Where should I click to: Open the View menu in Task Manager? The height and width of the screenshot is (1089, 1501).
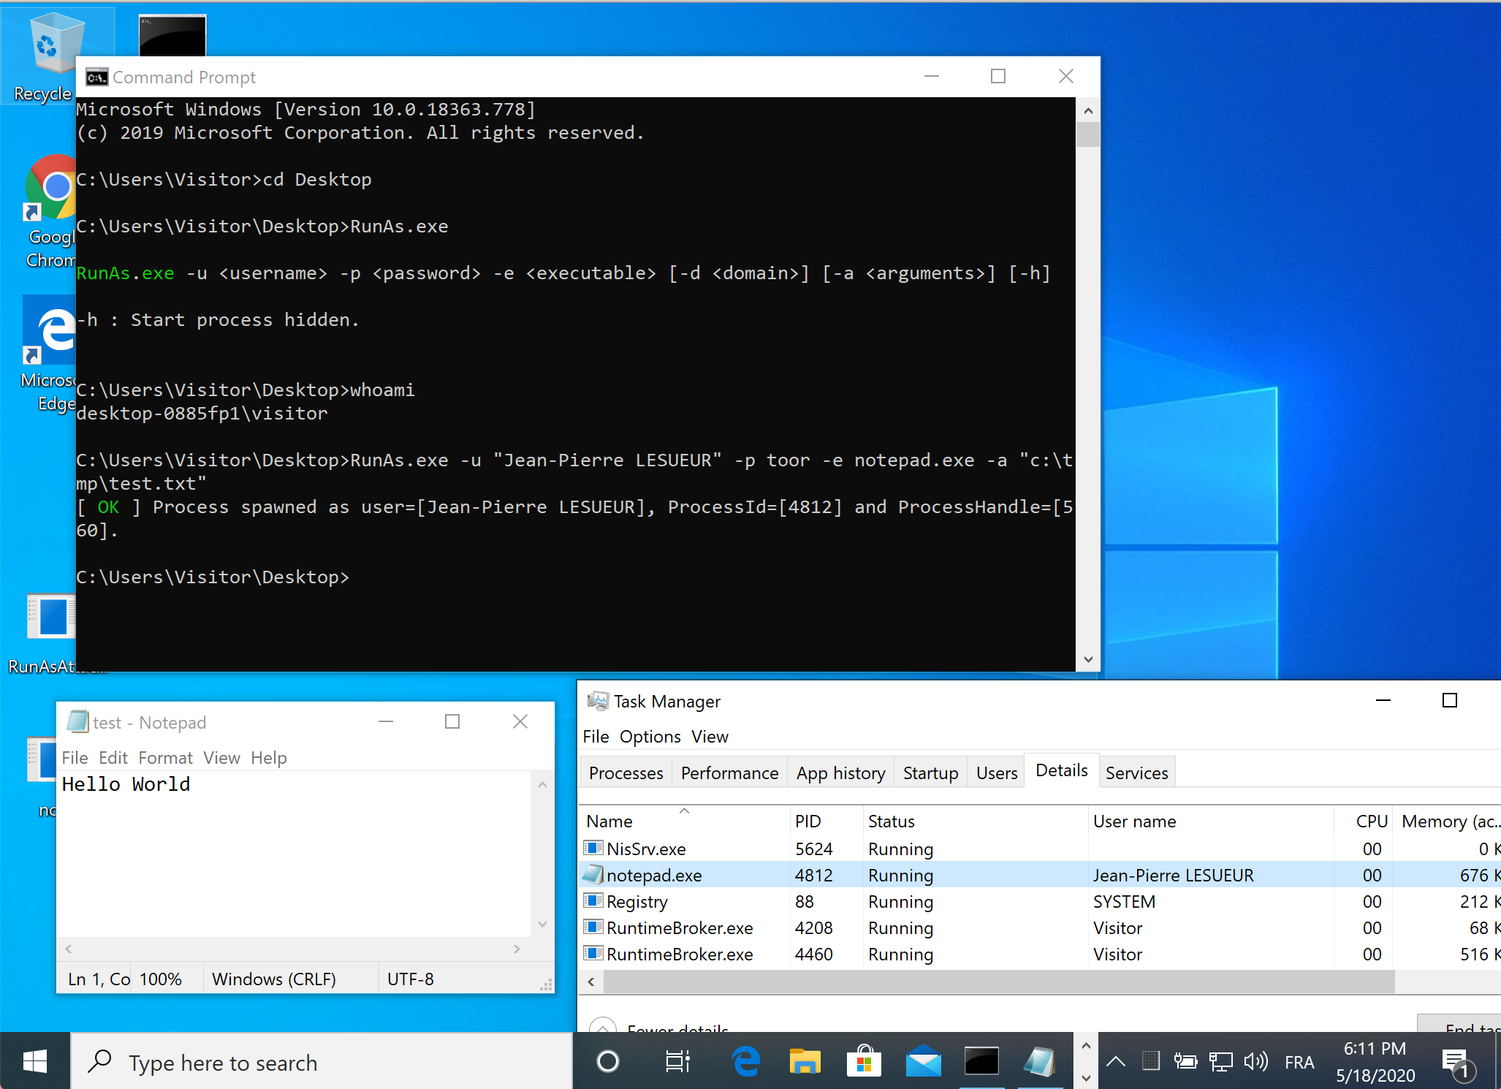tap(710, 737)
